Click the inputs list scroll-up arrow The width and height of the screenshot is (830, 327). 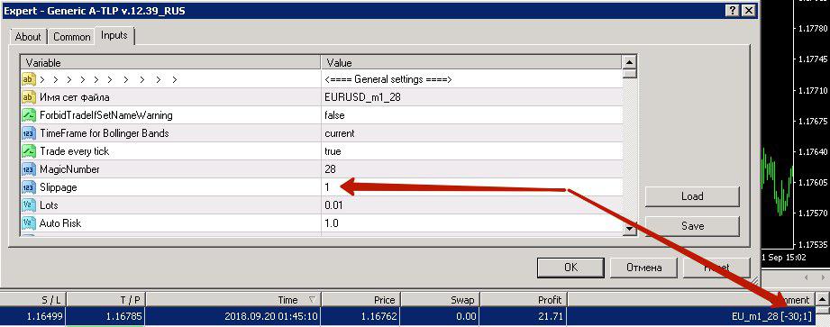tap(630, 62)
